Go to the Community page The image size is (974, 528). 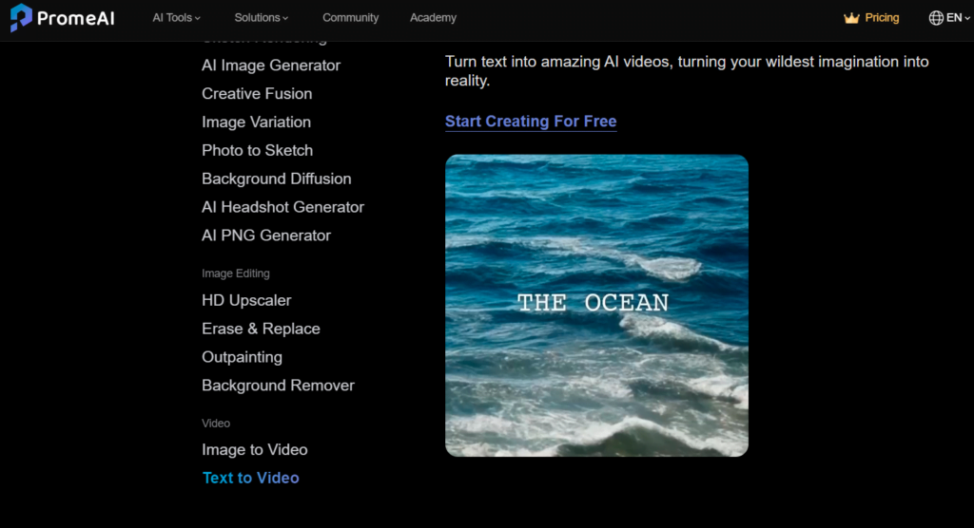(350, 18)
